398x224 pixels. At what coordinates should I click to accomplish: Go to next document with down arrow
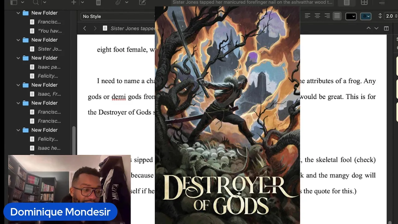pos(376,28)
